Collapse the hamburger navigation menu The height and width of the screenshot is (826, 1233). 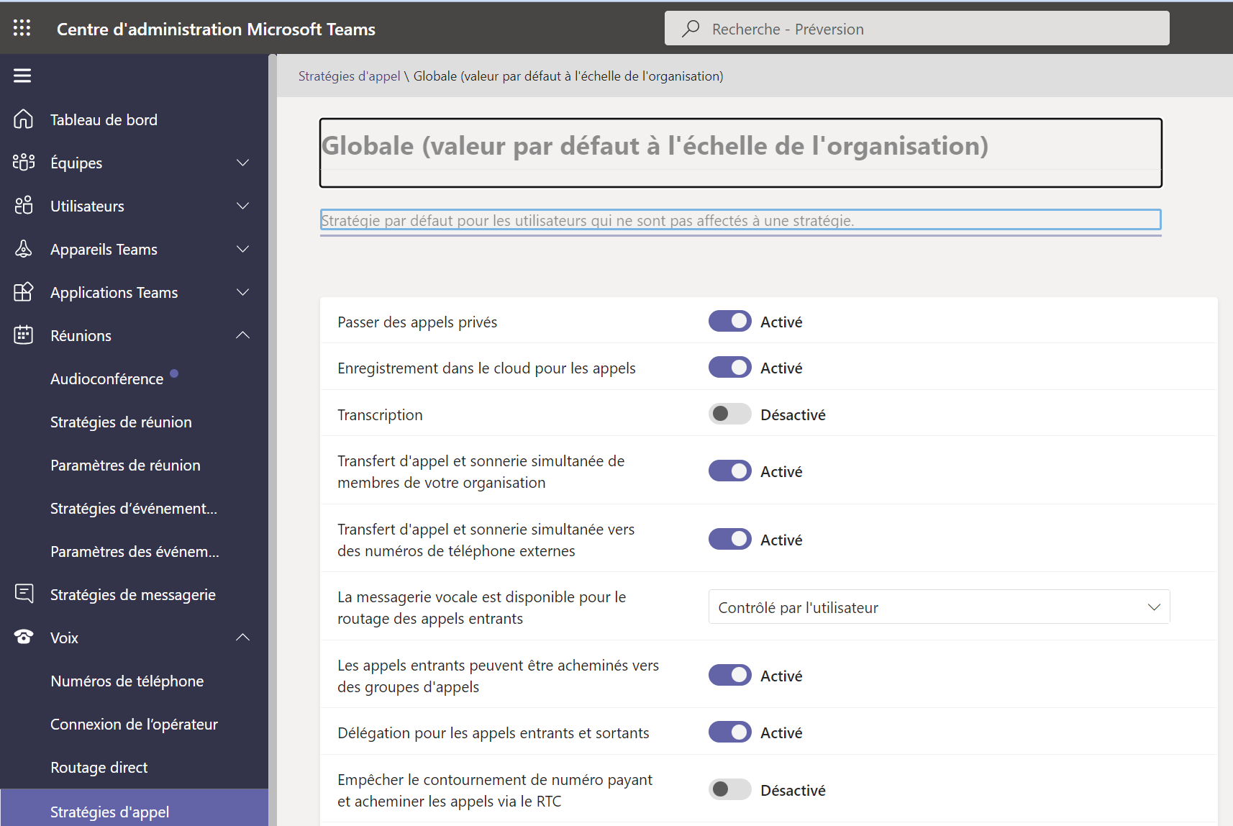coord(22,76)
